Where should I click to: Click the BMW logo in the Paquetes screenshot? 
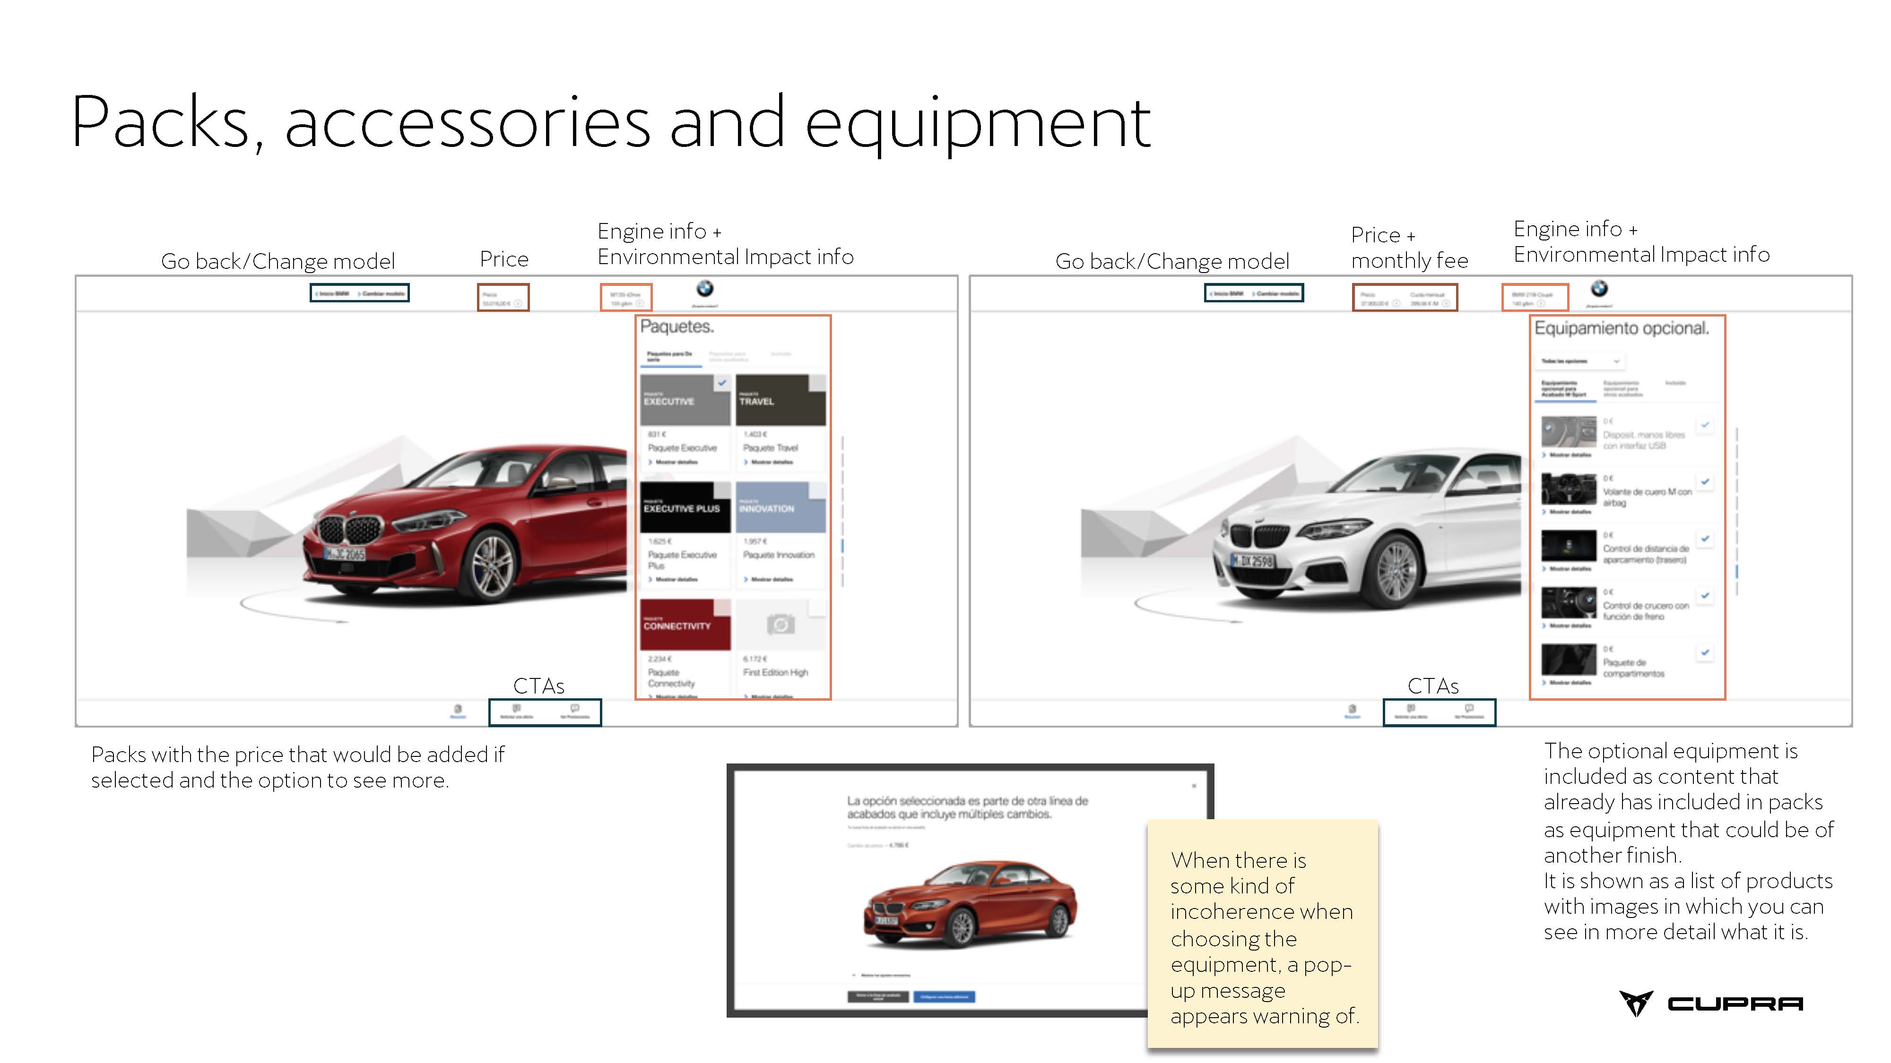point(705,288)
